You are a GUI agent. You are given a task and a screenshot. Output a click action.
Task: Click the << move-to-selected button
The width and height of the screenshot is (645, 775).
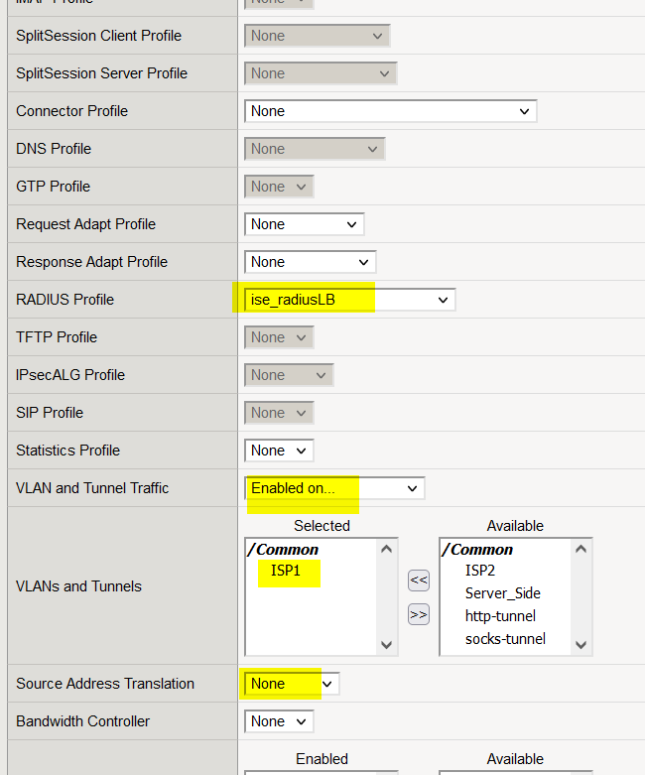[419, 581]
